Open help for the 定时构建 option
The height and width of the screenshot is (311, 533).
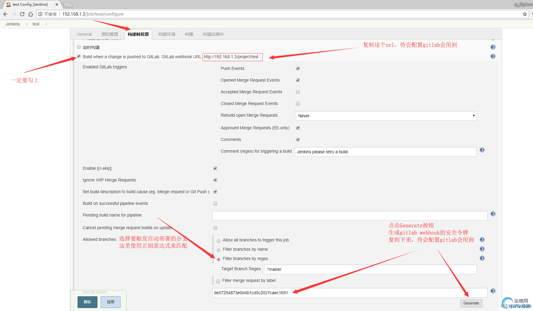tap(493, 47)
